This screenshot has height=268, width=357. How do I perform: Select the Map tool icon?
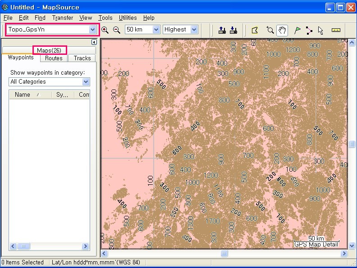255,30
